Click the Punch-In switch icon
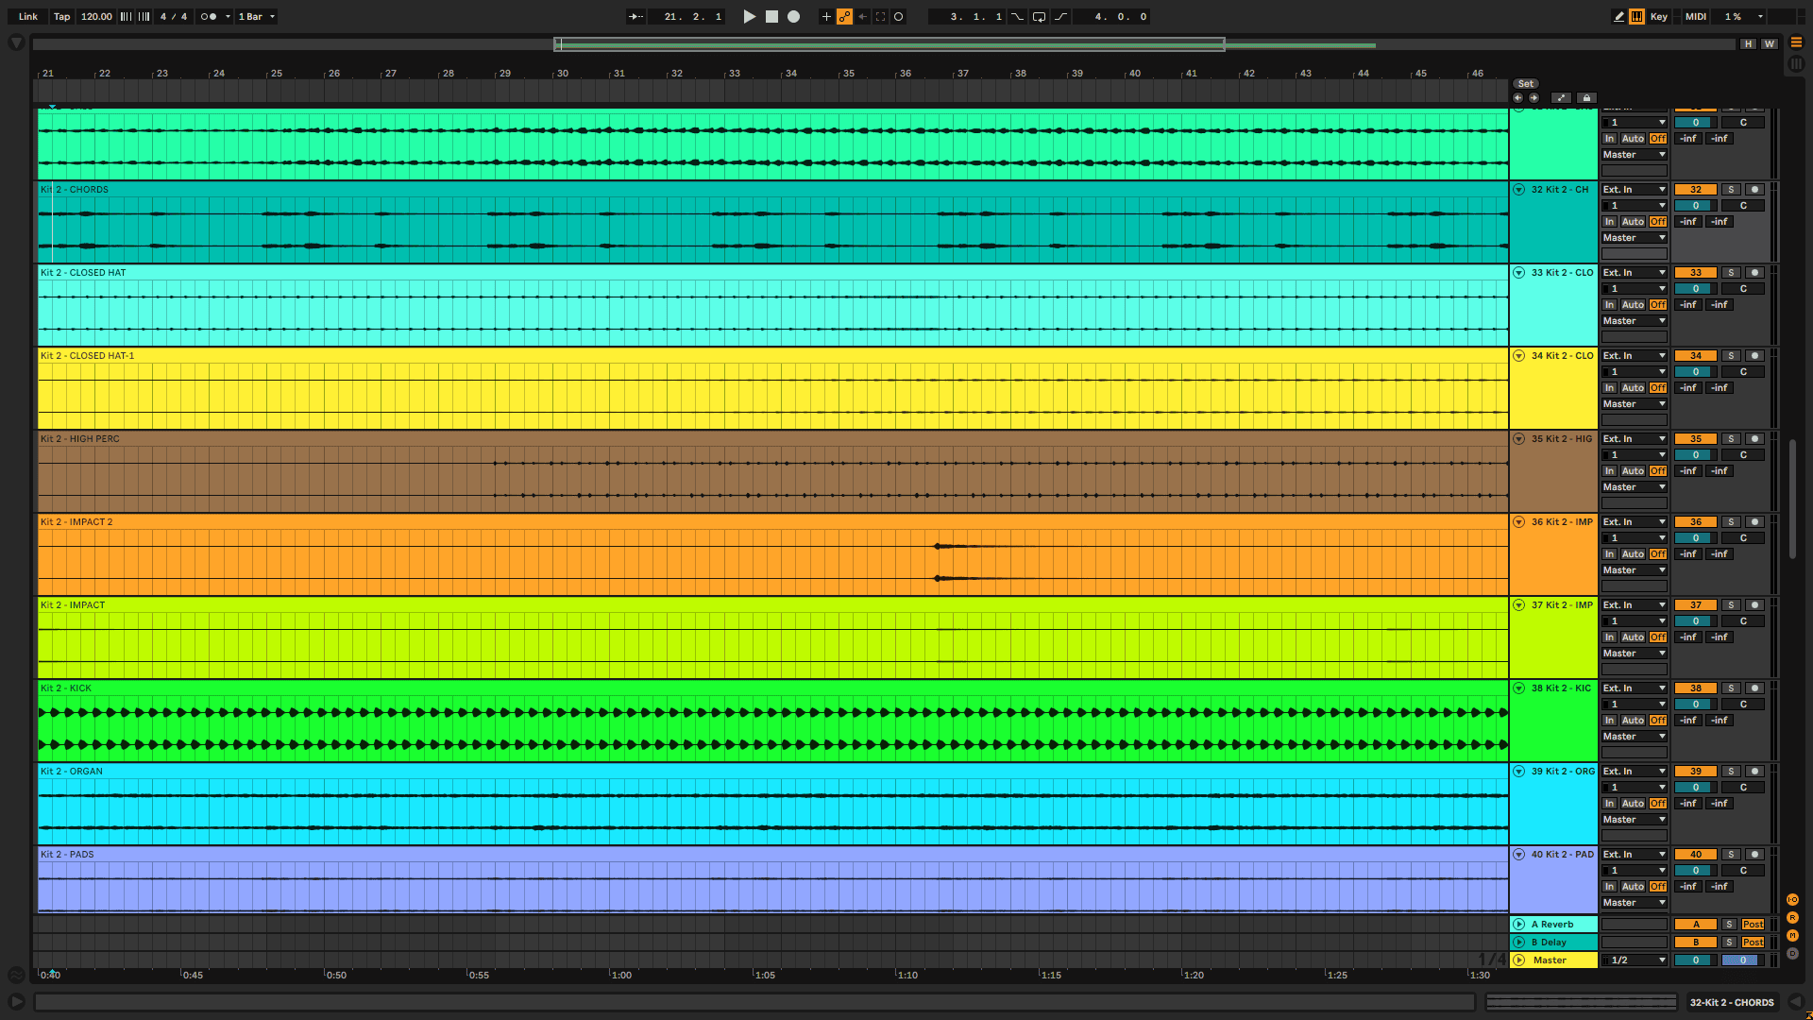The image size is (1813, 1020). click(1017, 16)
